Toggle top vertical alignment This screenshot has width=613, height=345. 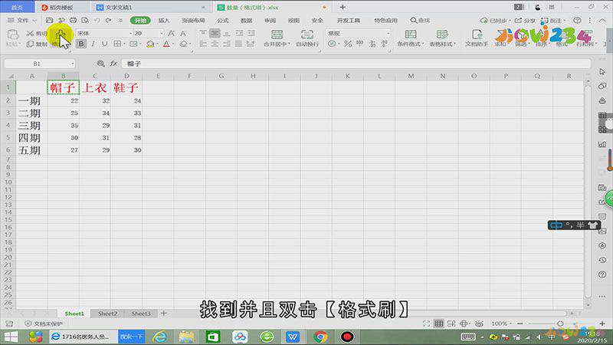pos(203,34)
